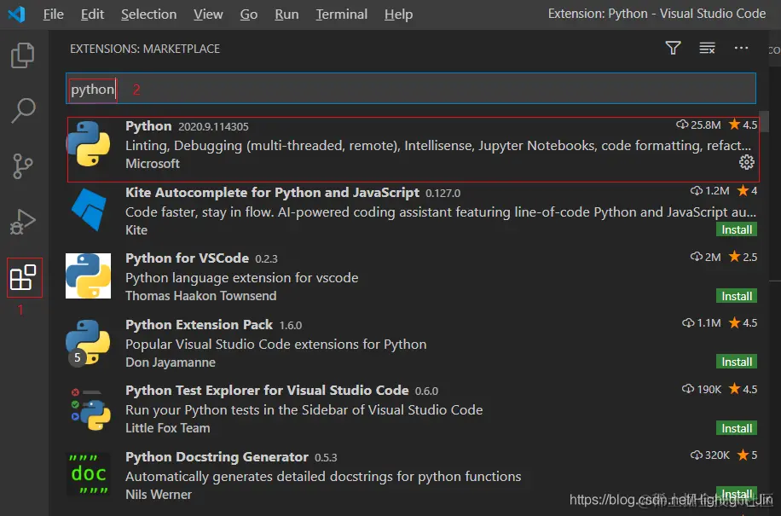Select Kite Autocomplete for Python and JavaScript title

[272, 192]
